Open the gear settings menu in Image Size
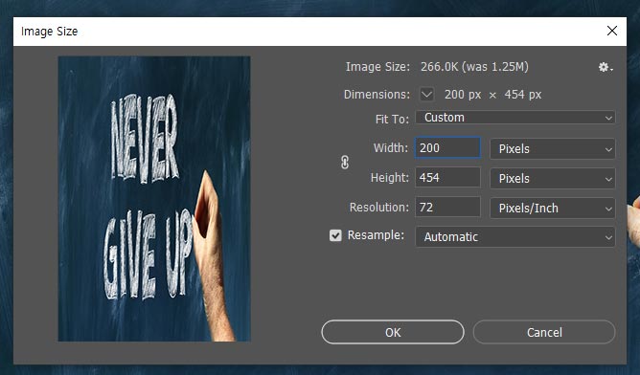Screen dimensions: 640x375 click(x=606, y=67)
